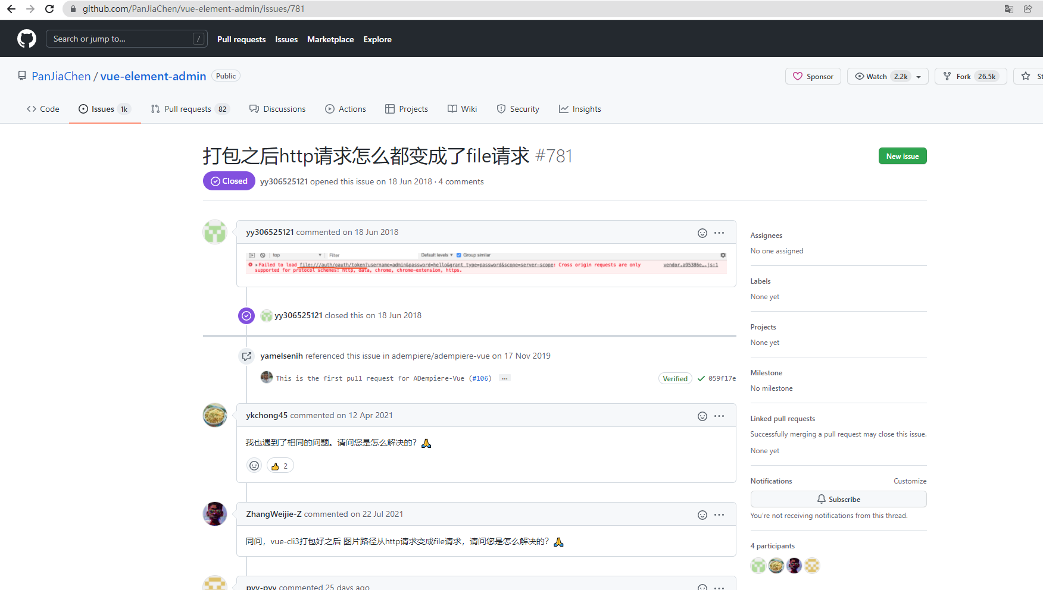Click the last participant avatar in sidebar
The image size is (1043, 590).
[812, 566]
